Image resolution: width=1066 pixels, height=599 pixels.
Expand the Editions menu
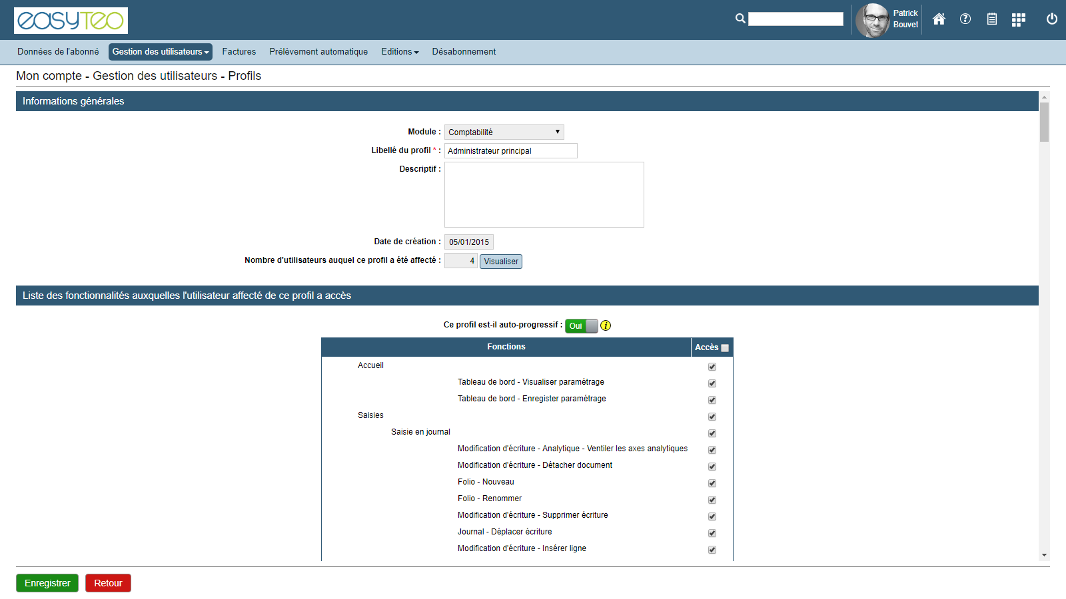[400, 52]
